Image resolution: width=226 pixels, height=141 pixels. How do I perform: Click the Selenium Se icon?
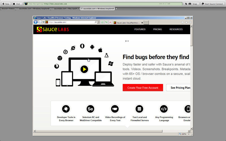click(x=90, y=109)
